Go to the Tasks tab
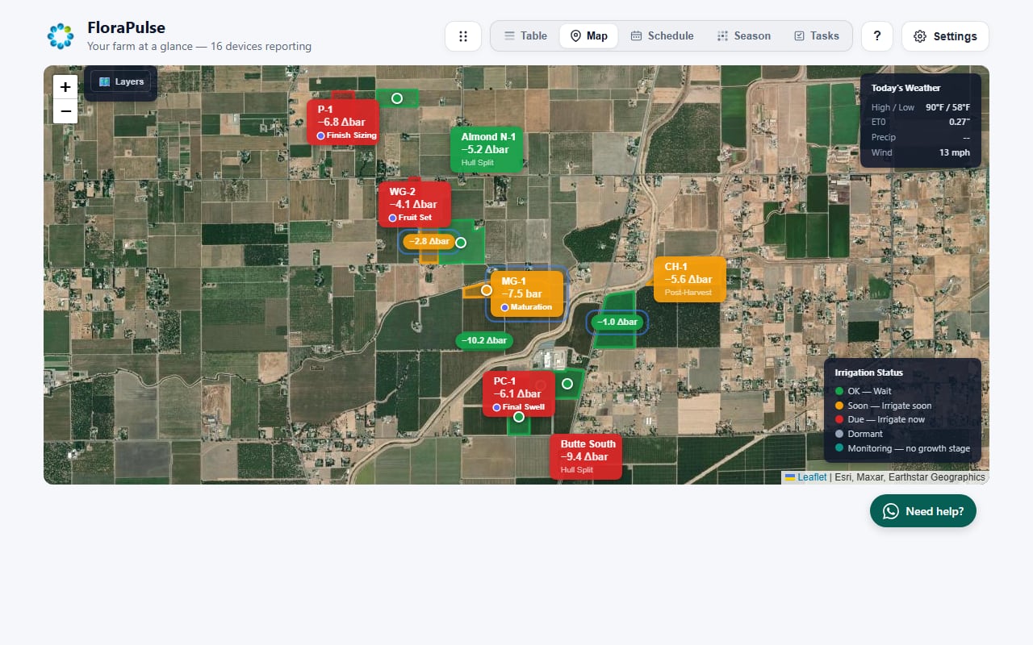The height and width of the screenshot is (645, 1033). point(817,36)
